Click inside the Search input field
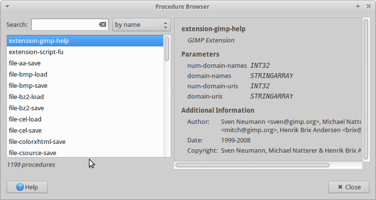 pyautogui.click(x=70, y=25)
